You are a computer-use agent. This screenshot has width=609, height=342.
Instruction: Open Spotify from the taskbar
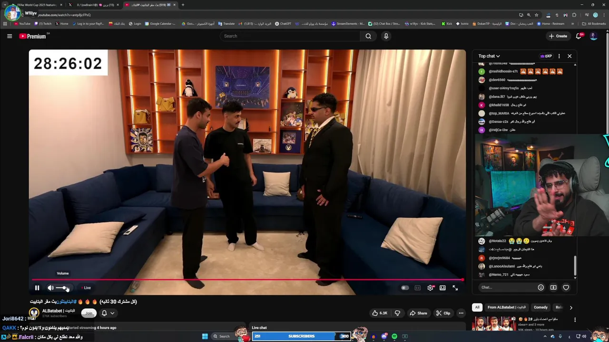394,336
